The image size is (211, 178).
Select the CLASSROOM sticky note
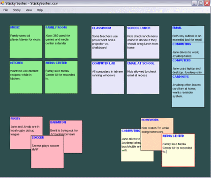point(108,42)
